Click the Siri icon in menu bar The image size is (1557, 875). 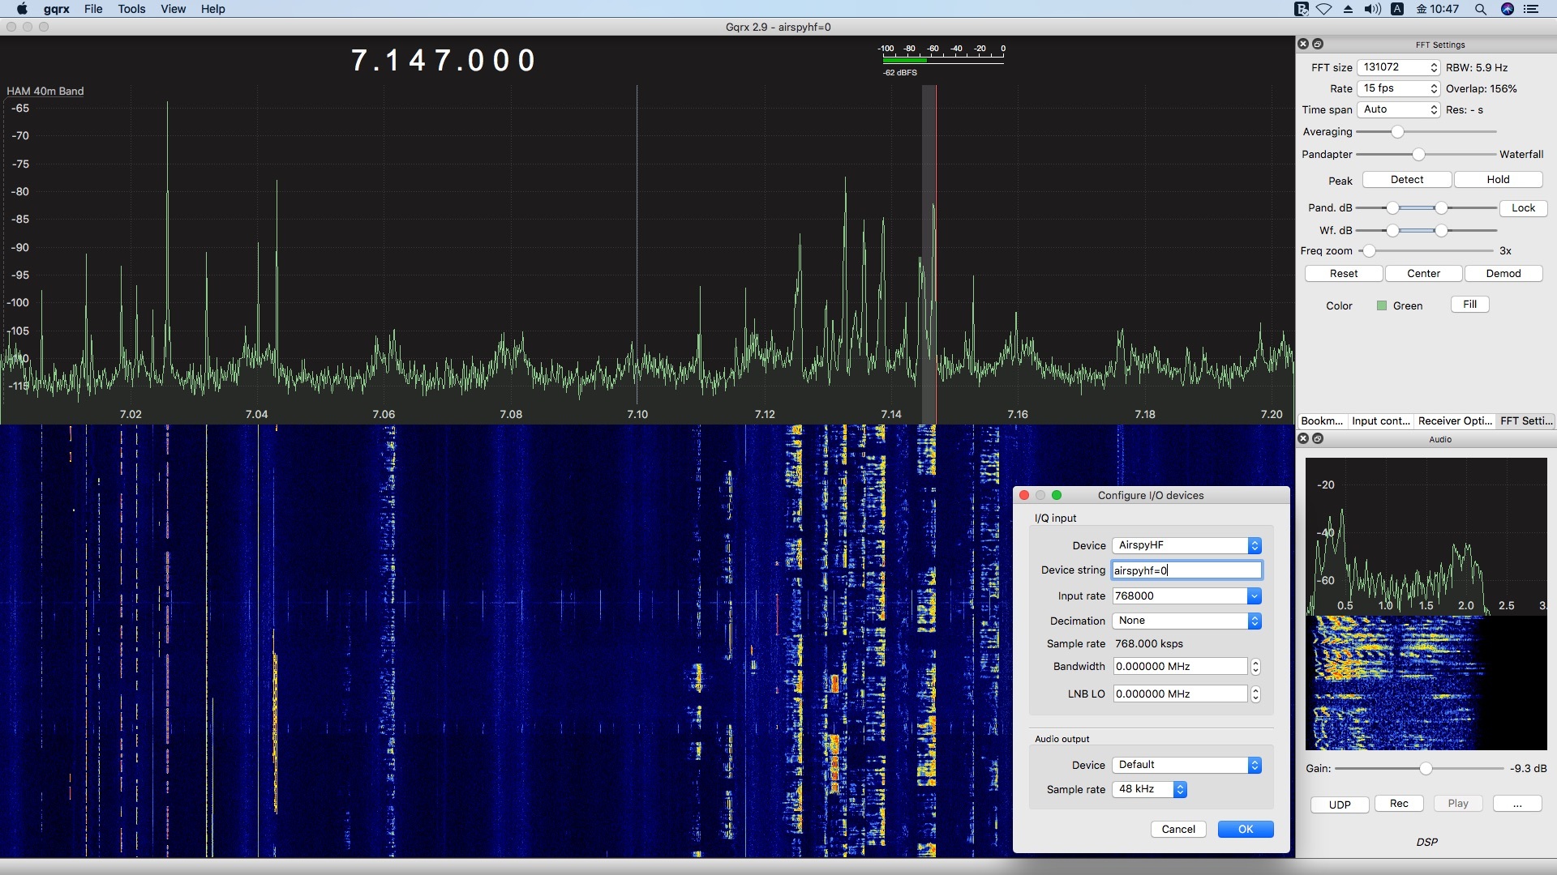pos(1507,9)
